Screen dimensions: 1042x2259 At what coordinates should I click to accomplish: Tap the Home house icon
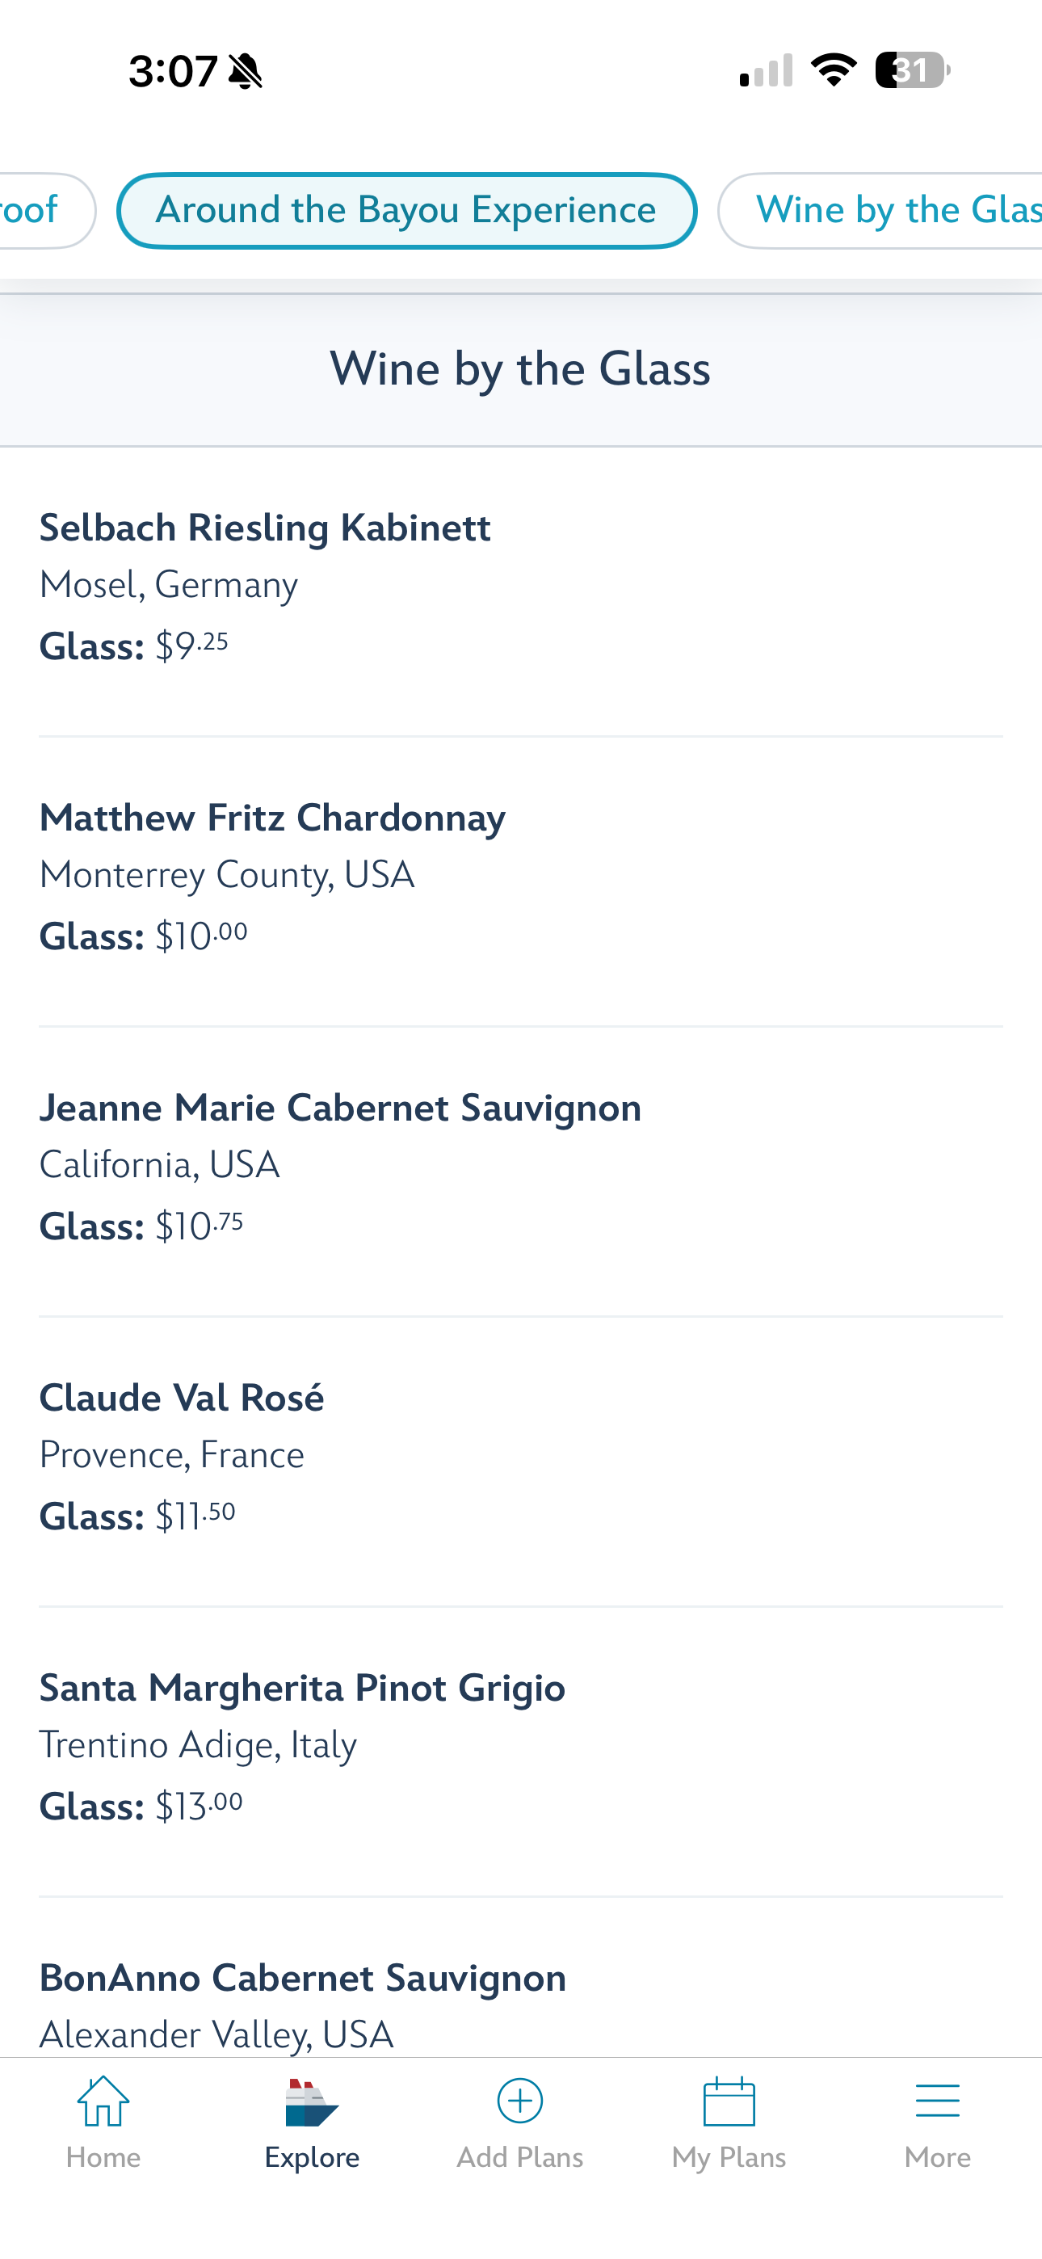(103, 2101)
